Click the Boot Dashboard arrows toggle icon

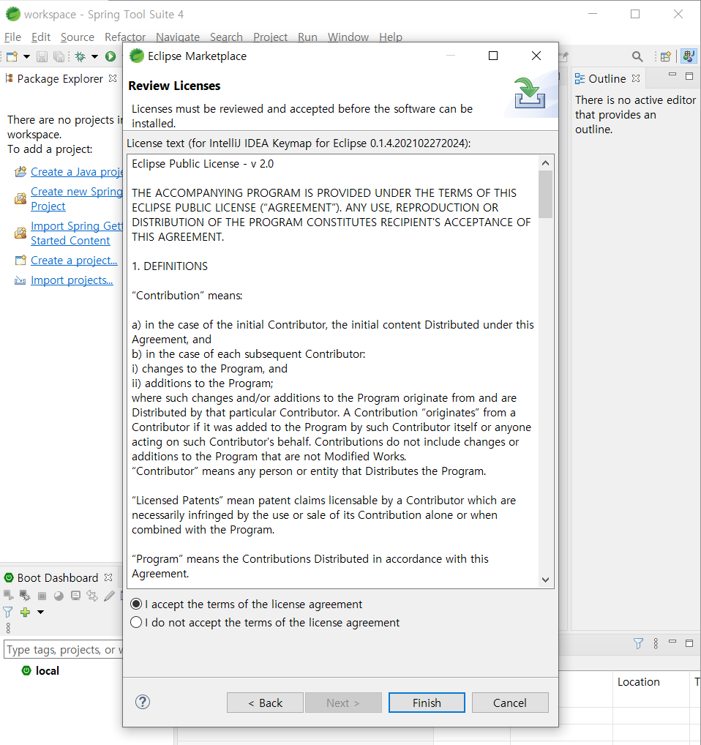coord(92,596)
